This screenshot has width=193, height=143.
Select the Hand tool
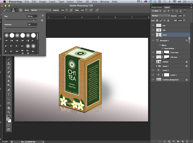pos(9,107)
